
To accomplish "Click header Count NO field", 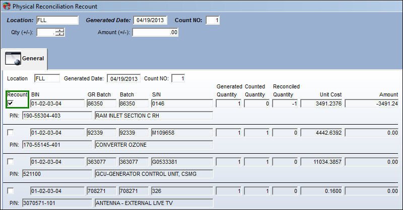I will click(x=213, y=20).
